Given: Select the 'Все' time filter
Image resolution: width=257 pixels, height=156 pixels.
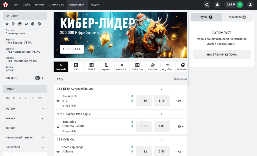Looking at the screenshot, I should [7, 98].
